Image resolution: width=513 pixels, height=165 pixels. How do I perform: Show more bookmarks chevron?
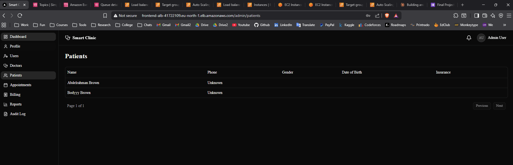click(505, 25)
